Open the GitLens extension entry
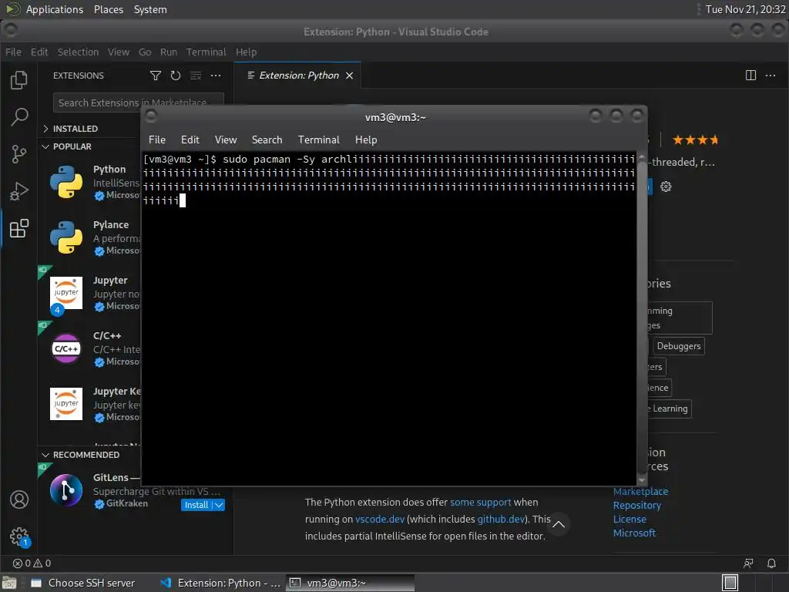 coord(135,491)
